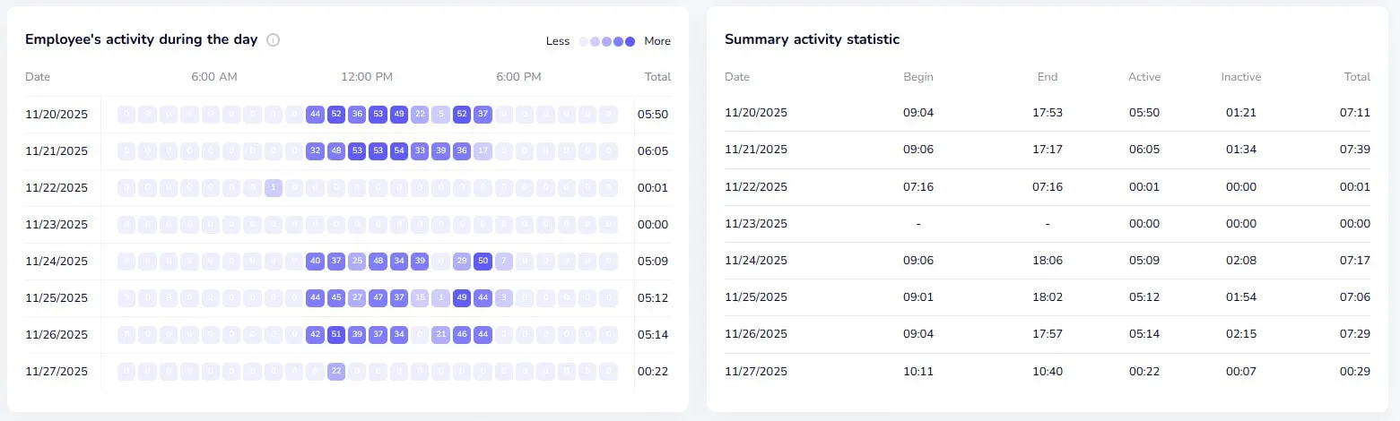Screen dimensions: 1400x421
Task: Click End time 17:17 for 11/21/2025
Action: (1048, 150)
